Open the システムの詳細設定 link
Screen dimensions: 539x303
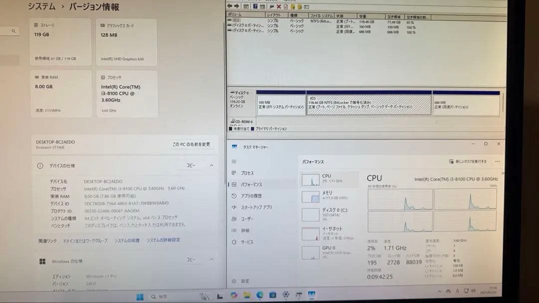click(x=163, y=240)
